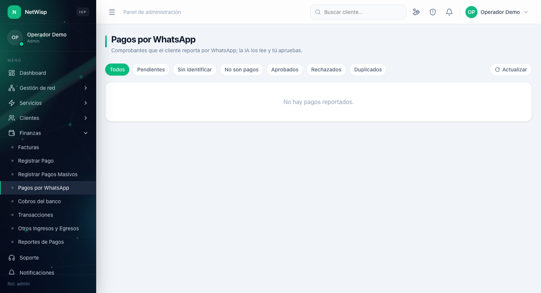Screen dimensions: 541x293
Task: Click the Actualizar button
Action: tap(511, 69)
